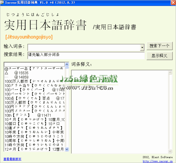Select the 1000万人都市 entry
The image size is (176, 163).
tap(34, 81)
